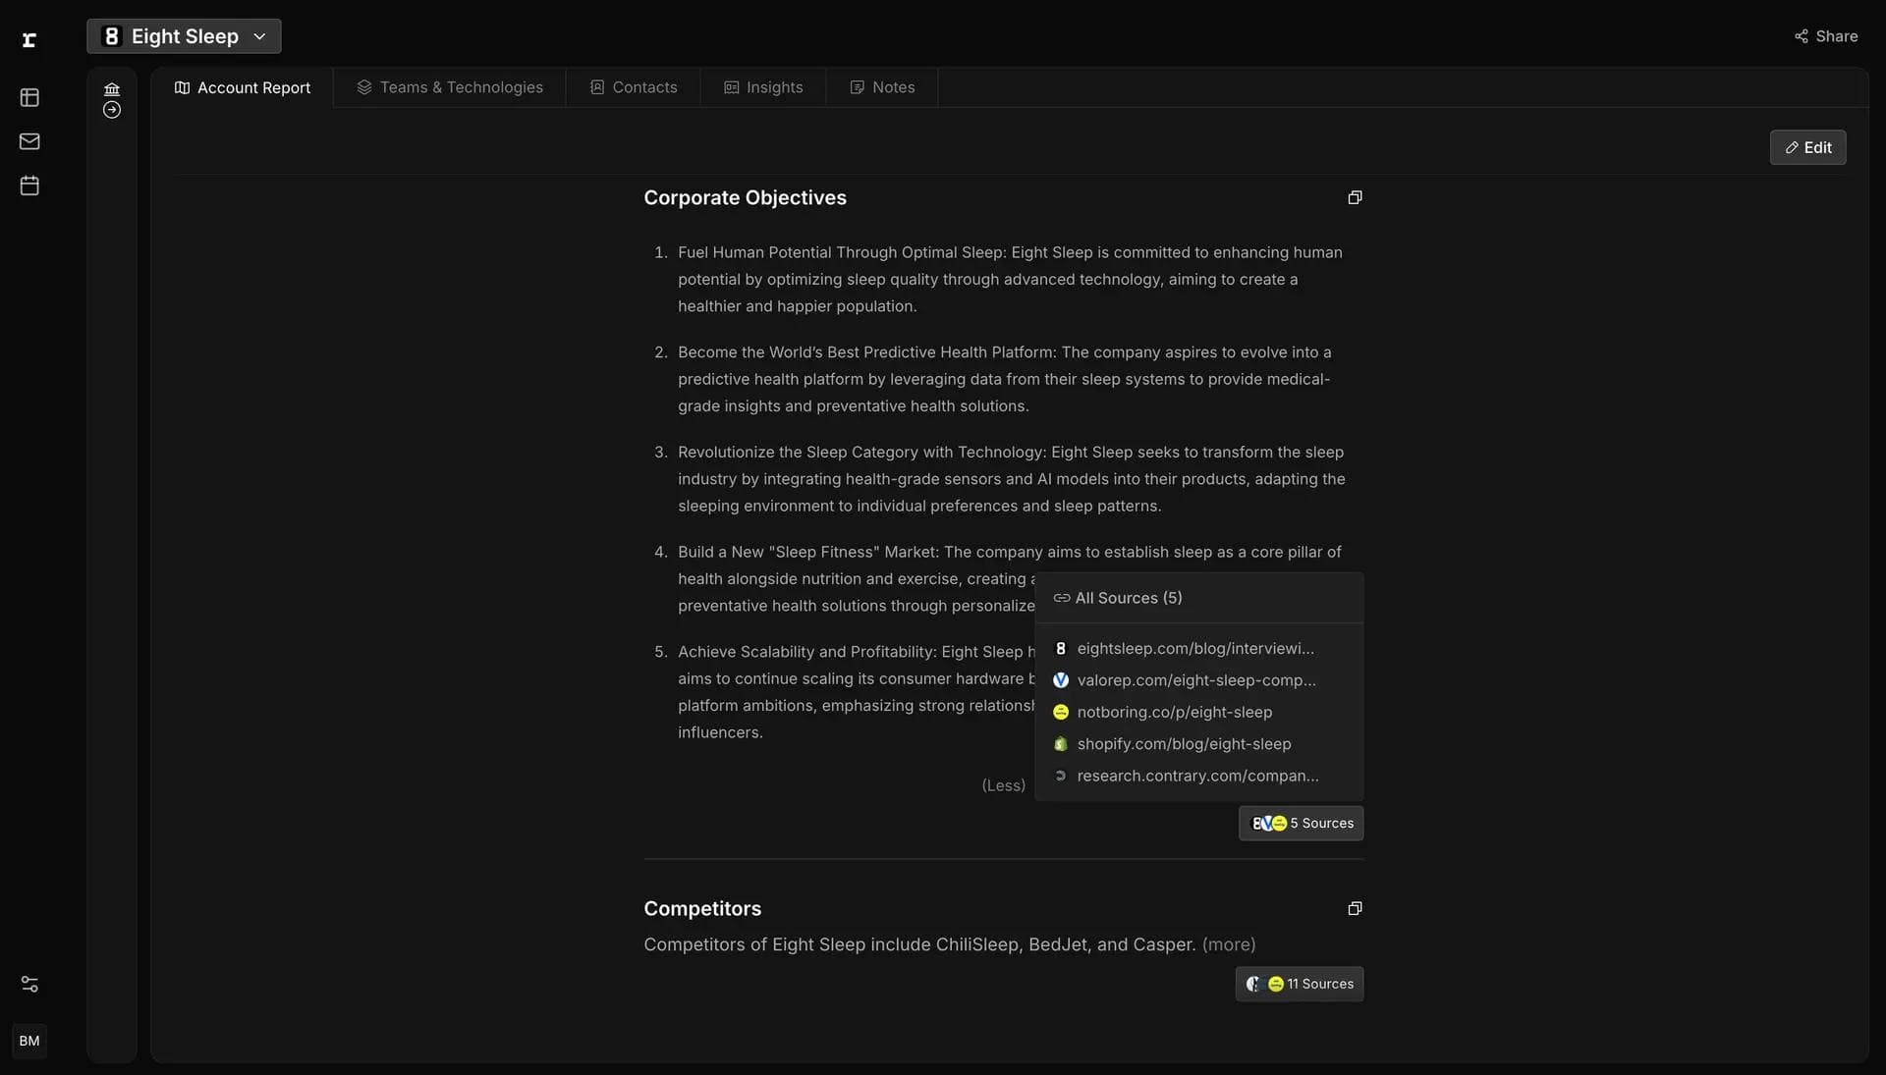This screenshot has height=1075, width=1886.
Task: Expand Competitors text with (more)
Action: point(1228,944)
